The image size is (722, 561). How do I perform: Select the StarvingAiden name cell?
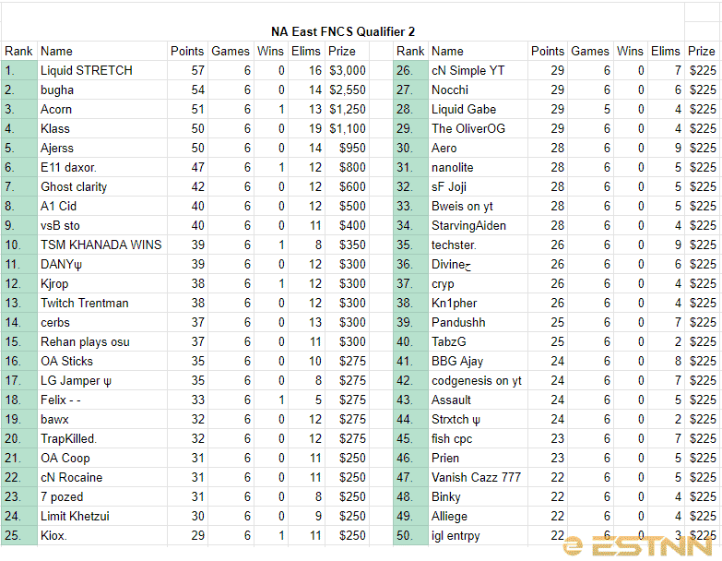[x=478, y=225]
